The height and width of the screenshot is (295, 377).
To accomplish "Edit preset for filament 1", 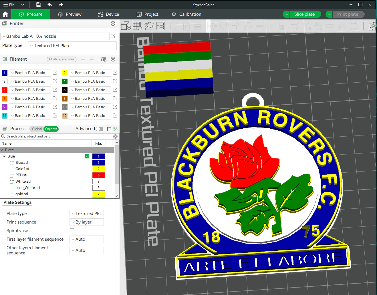I will click(55, 73).
